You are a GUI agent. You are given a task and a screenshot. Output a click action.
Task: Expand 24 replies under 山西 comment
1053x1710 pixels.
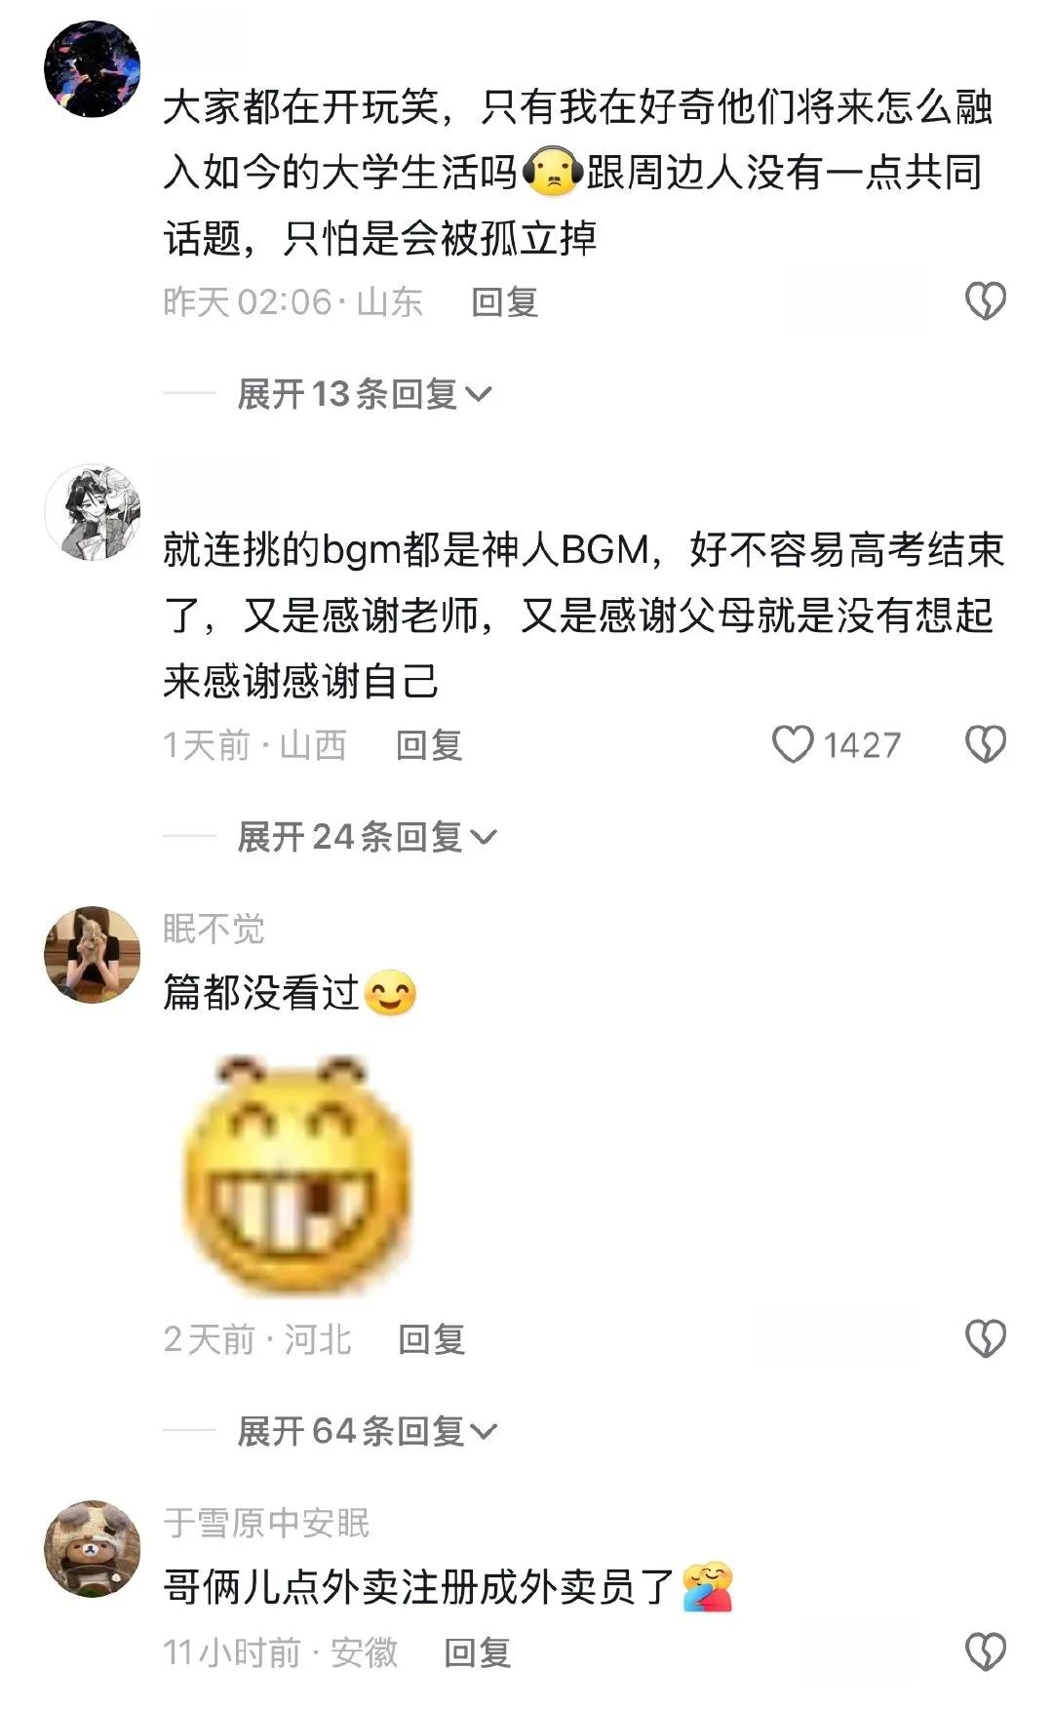(x=367, y=837)
